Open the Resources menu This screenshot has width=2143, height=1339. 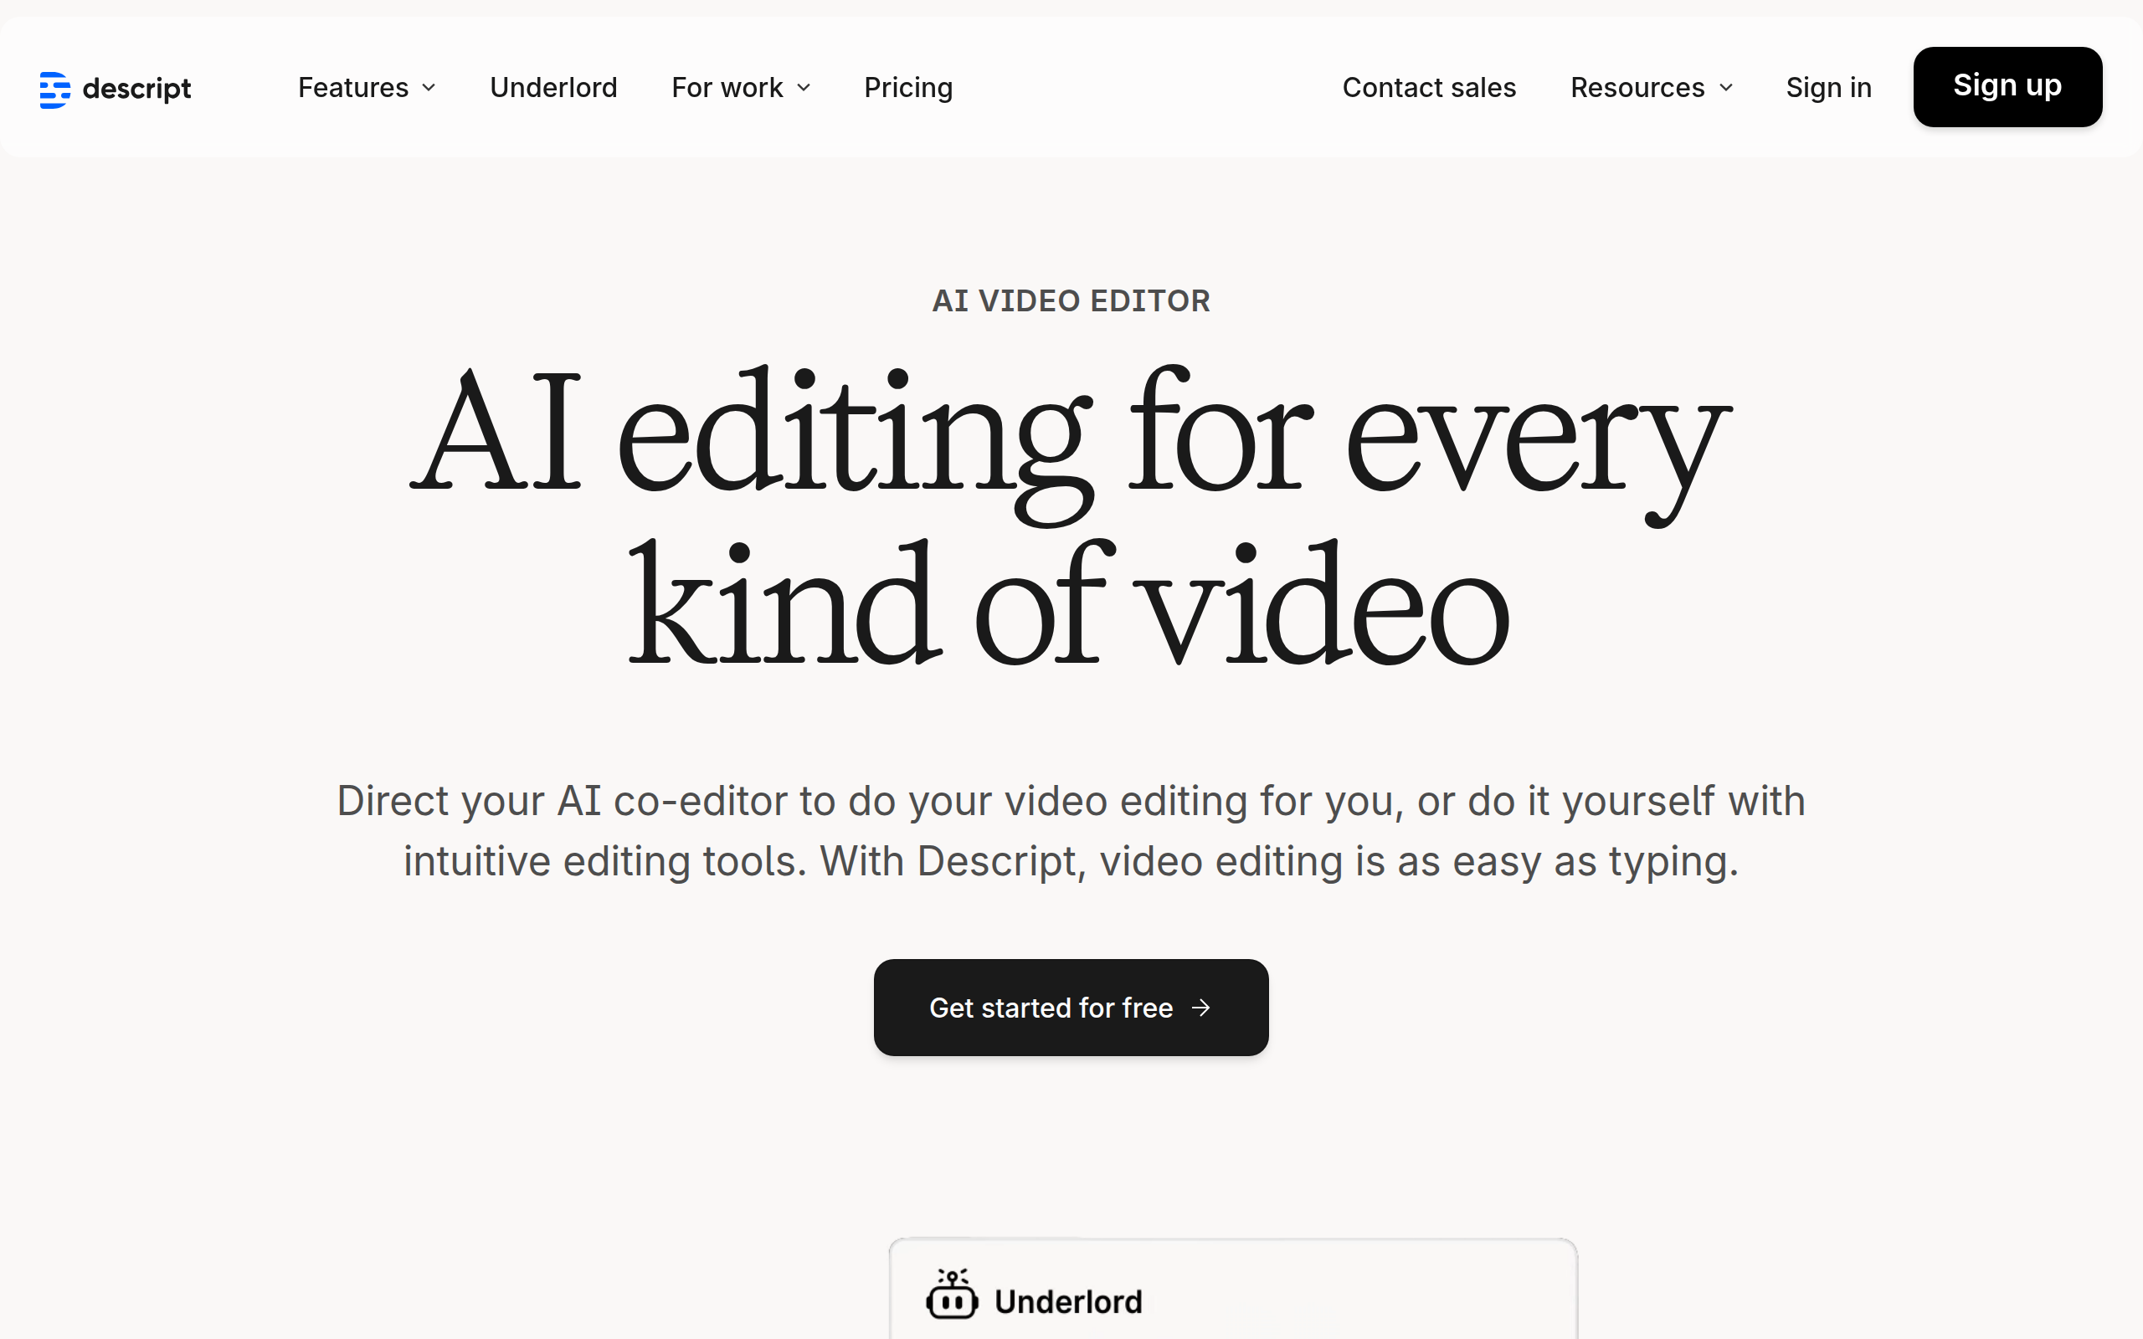[1637, 88]
